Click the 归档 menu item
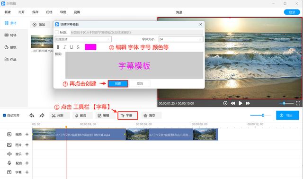The height and width of the screenshot is (179, 303). click(x=49, y=12)
